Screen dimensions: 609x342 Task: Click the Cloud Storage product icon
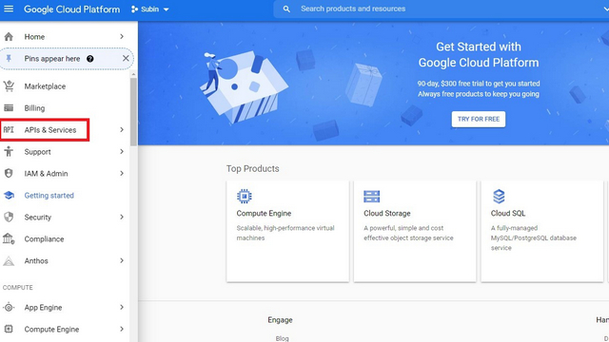372,197
